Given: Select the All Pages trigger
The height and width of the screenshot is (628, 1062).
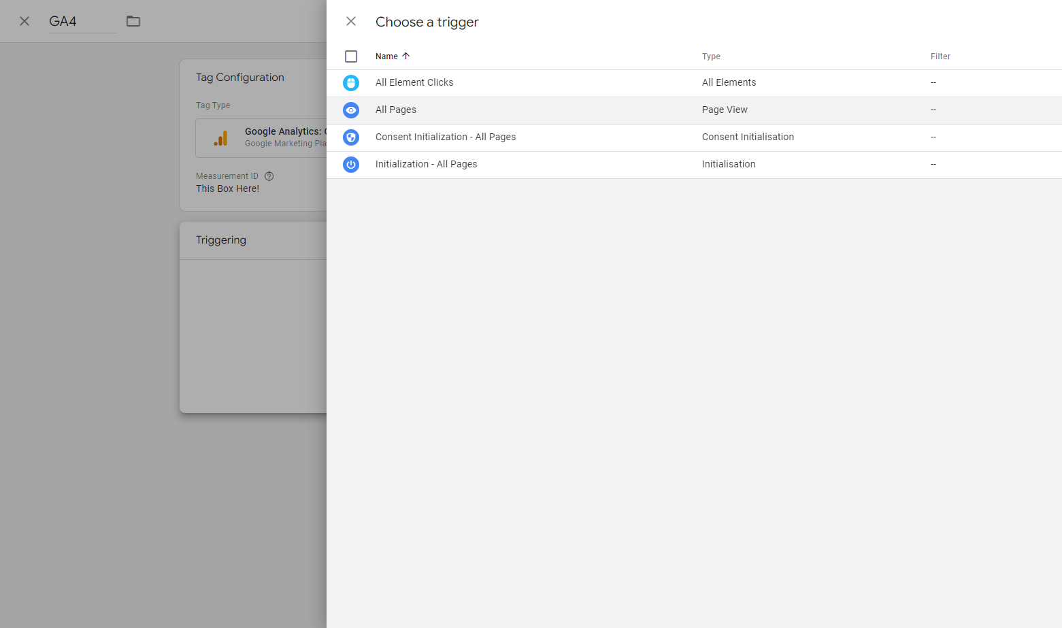Looking at the screenshot, I should coord(694,110).
